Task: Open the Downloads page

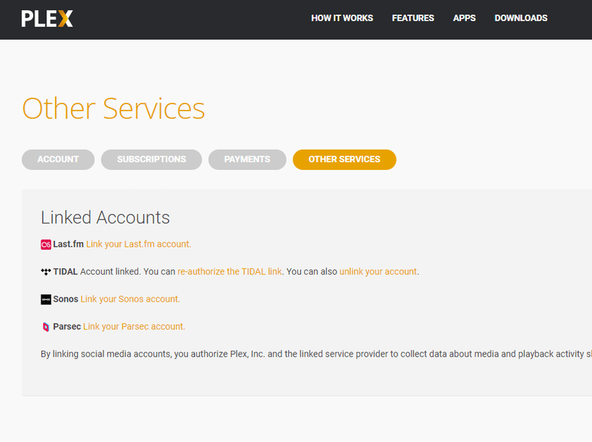Action: (521, 18)
